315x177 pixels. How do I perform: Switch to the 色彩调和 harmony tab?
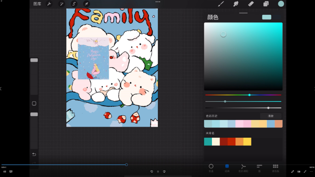(243, 168)
